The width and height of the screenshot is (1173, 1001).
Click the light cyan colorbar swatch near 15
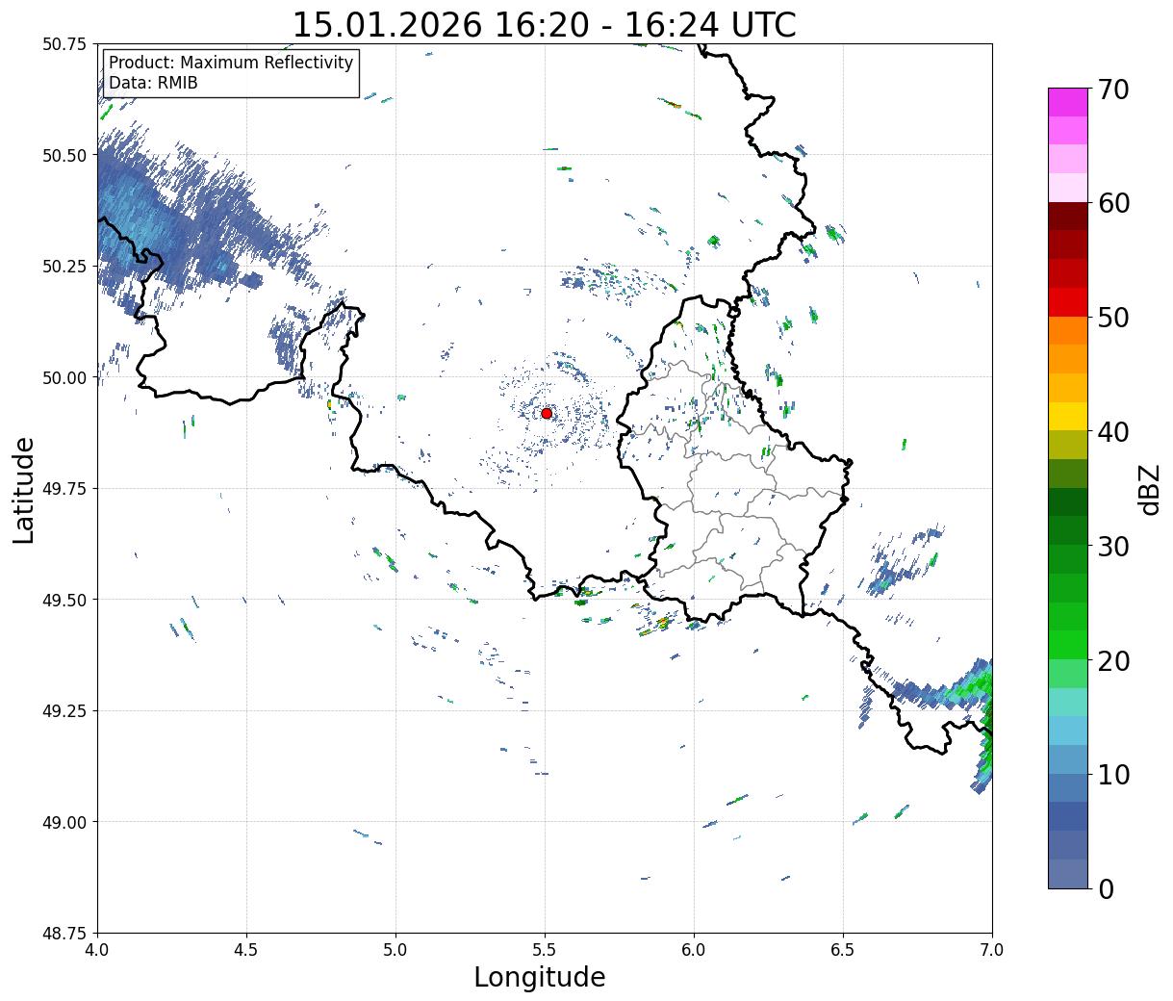(x=1068, y=731)
